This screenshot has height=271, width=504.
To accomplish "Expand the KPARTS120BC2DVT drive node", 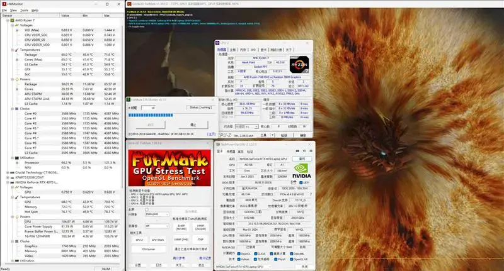I will coord(8,177).
